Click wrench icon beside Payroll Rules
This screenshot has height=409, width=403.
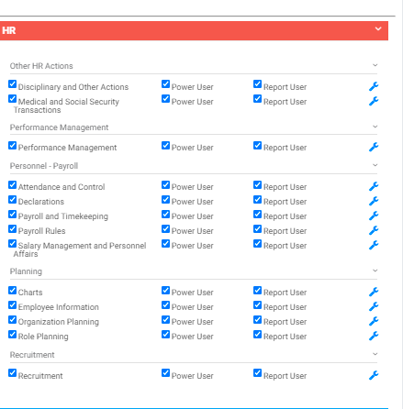tap(374, 230)
